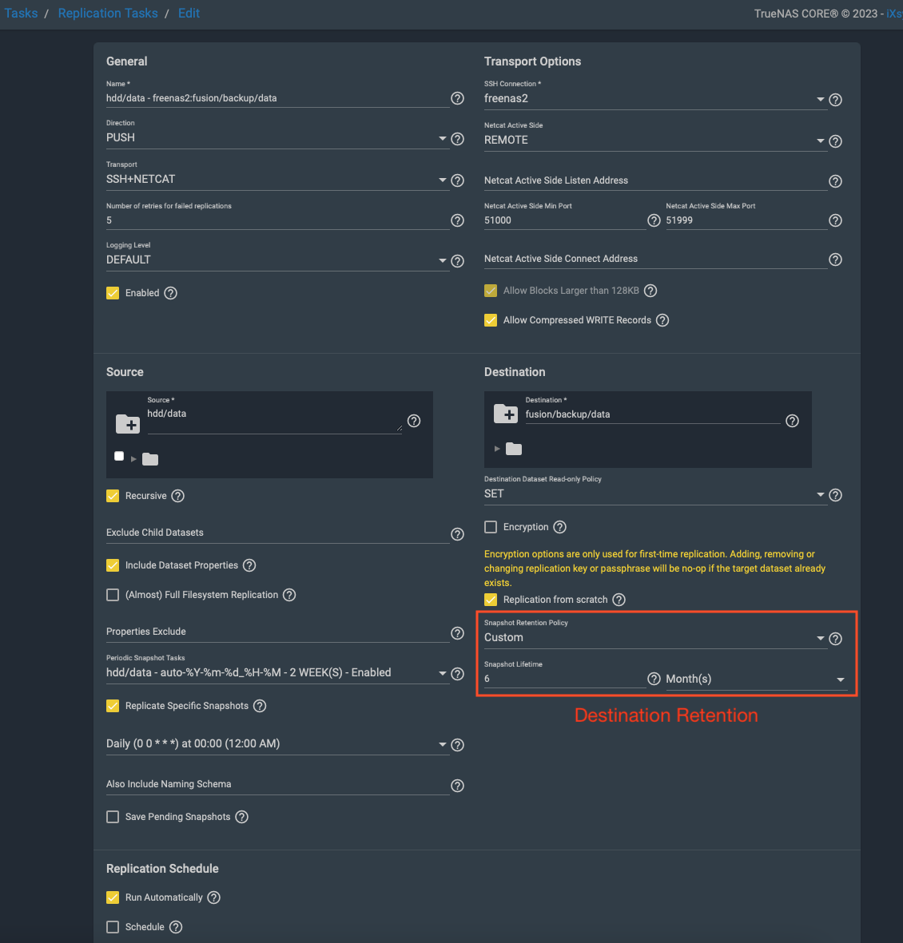Image resolution: width=903 pixels, height=943 pixels.
Task: Toggle the Enabled checkbox
Action: (113, 293)
